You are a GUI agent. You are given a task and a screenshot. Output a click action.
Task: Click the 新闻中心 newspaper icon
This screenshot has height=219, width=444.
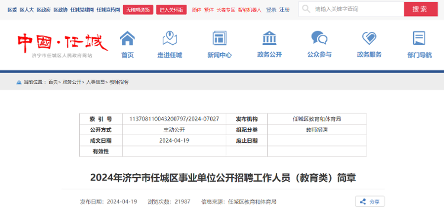[x=220, y=38]
